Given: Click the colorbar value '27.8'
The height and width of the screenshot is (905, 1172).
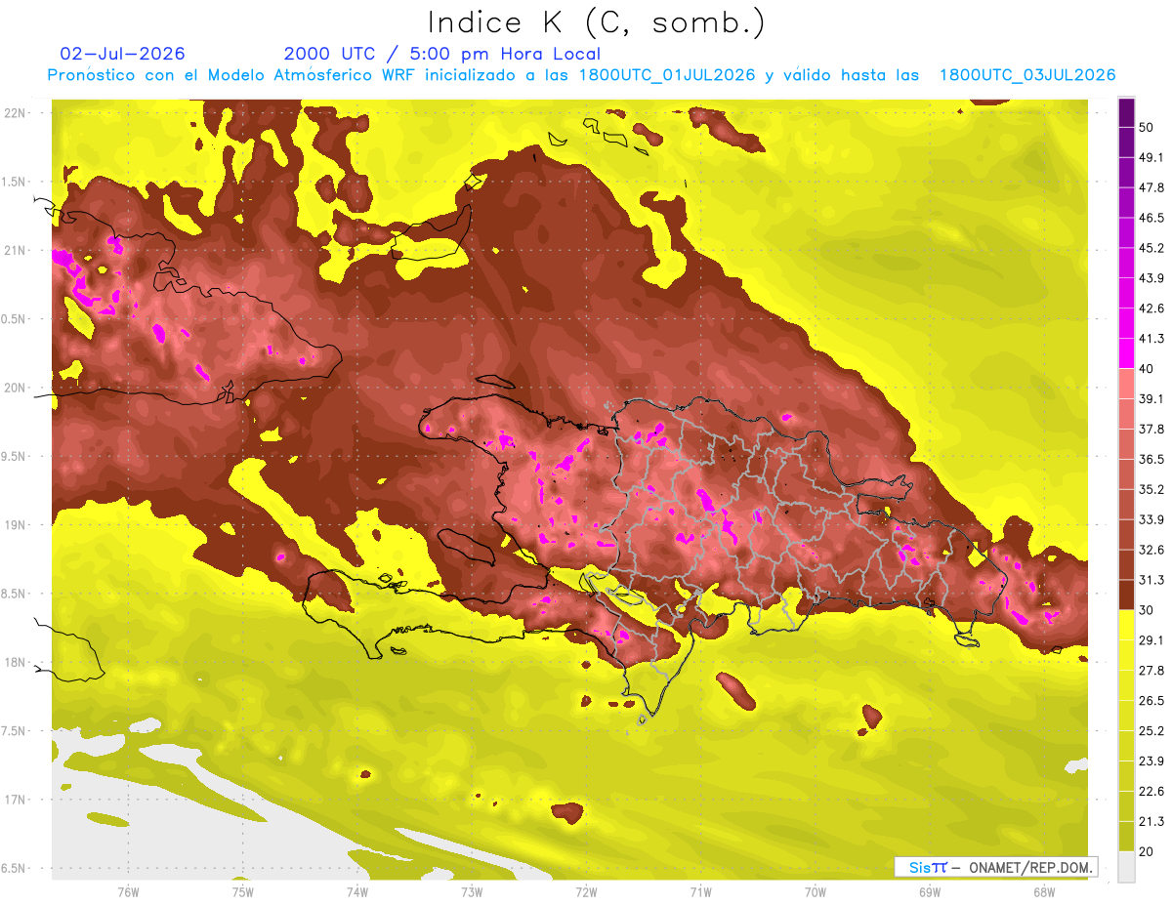Looking at the screenshot, I should tap(1151, 671).
